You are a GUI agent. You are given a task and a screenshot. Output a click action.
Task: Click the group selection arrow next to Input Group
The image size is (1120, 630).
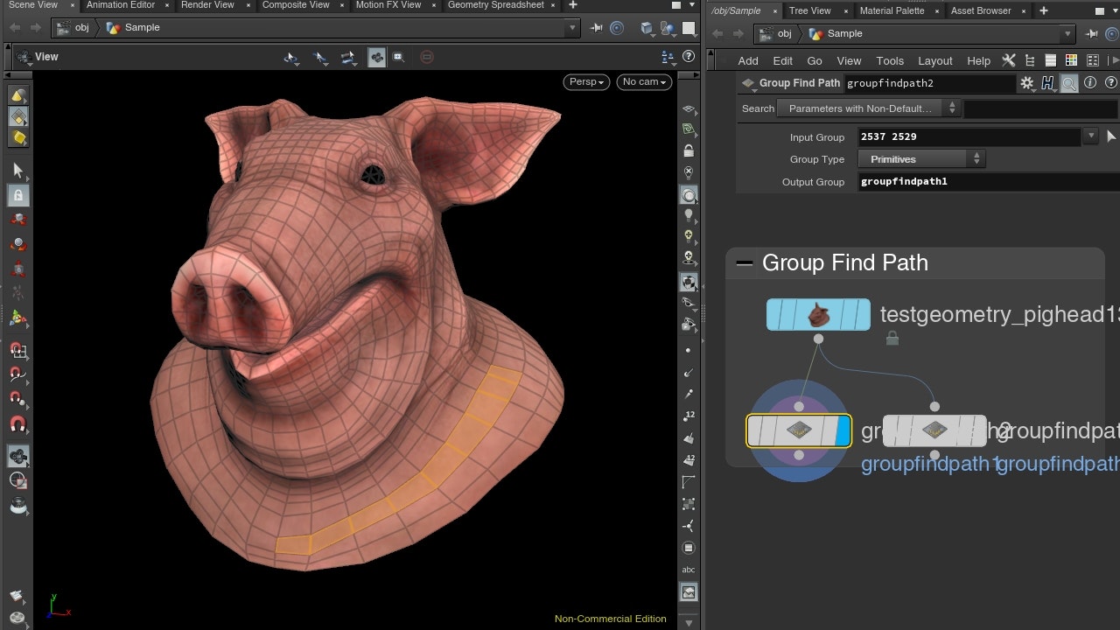[x=1111, y=136]
